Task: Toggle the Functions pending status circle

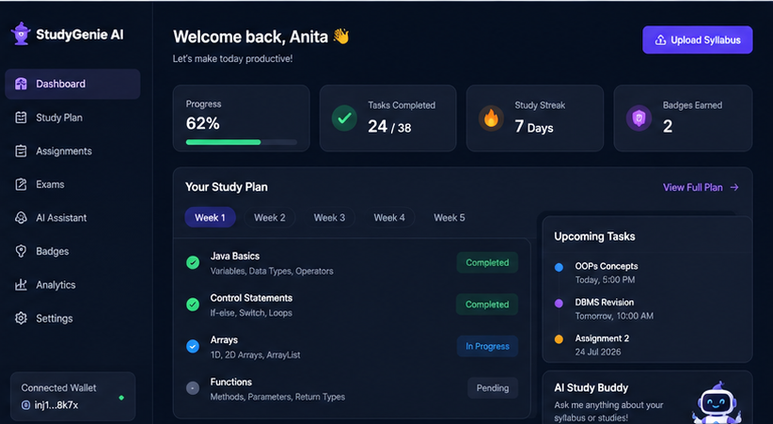Action: click(x=193, y=388)
